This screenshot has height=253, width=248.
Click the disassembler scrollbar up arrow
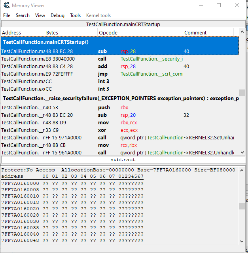pos(242,32)
